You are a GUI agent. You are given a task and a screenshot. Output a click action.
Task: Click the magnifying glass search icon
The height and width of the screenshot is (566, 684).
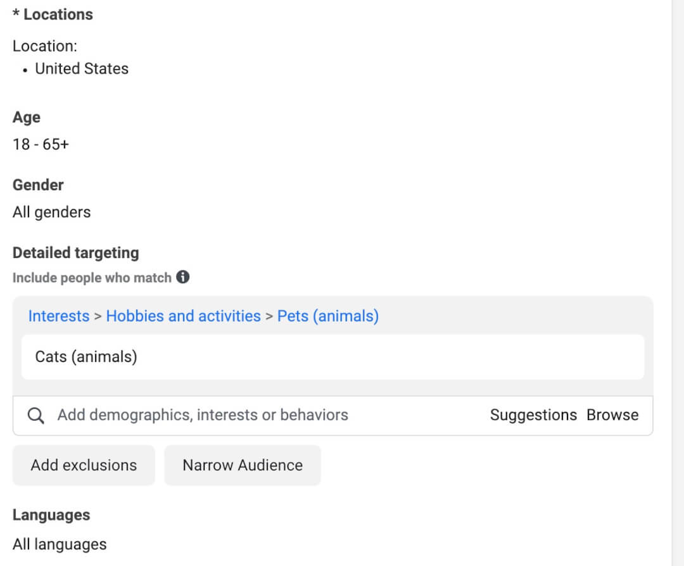pyautogui.click(x=36, y=415)
